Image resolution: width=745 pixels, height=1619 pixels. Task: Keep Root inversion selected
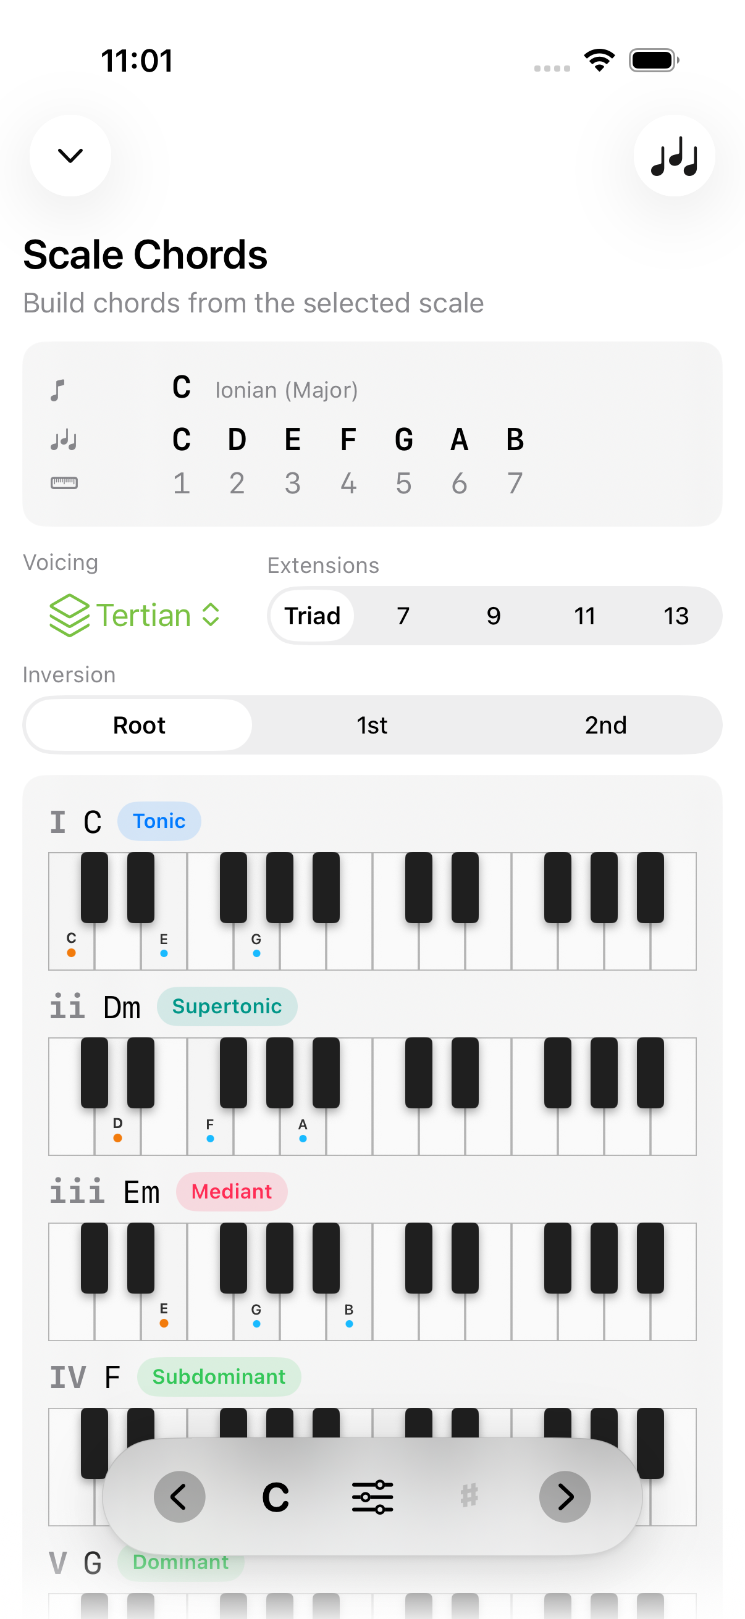tap(139, 726)
